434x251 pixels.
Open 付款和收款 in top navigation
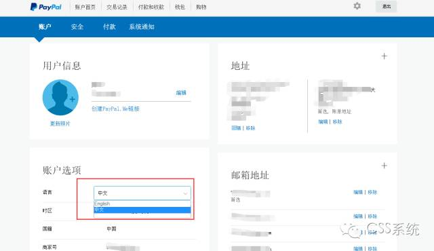(x=151, y=7)
